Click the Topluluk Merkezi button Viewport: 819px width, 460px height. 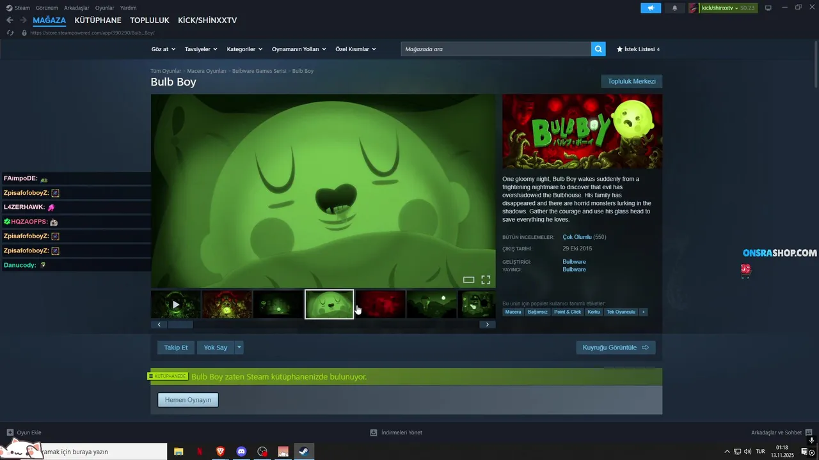[x=632, y=81]
